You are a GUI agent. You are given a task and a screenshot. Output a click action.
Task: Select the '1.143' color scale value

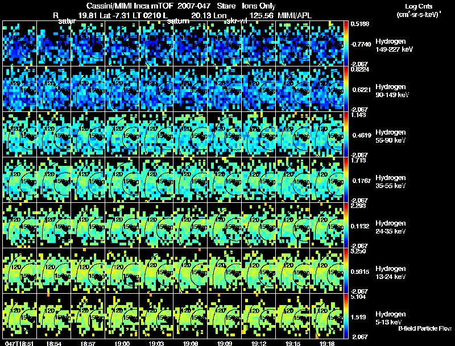coord(358,115)
